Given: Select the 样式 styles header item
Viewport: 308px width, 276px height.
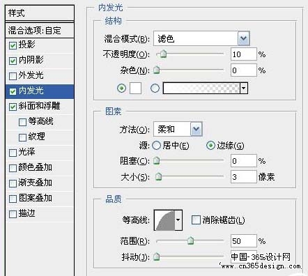Looking at the screenshot, I should tap(40, 13).
